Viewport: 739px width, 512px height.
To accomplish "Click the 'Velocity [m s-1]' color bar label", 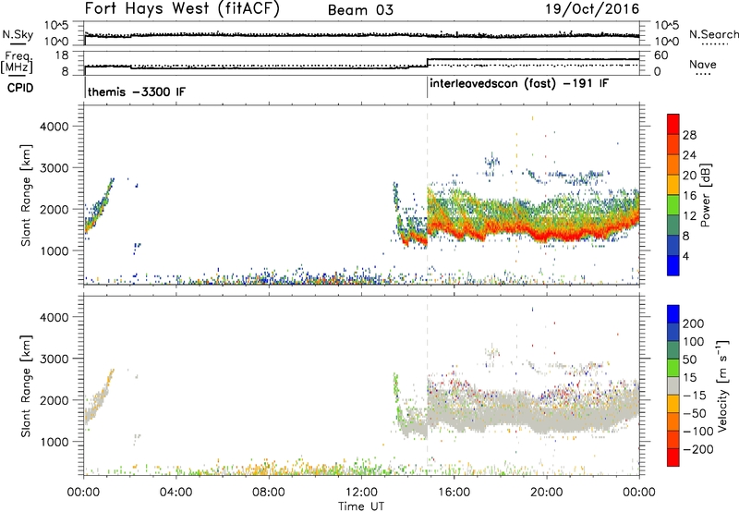I will tap(721, 385).
